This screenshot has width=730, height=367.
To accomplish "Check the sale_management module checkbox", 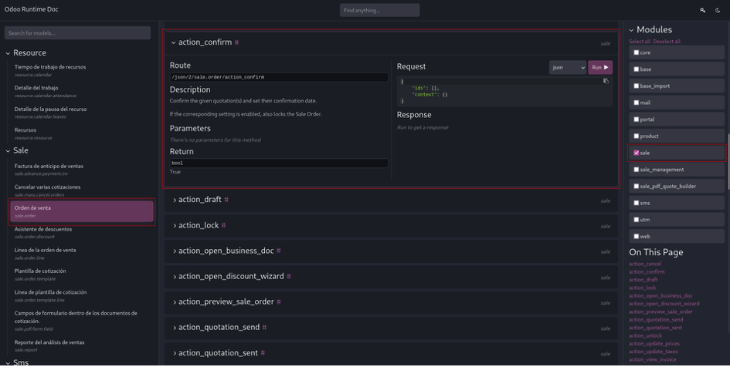I will tap(637, 170).
